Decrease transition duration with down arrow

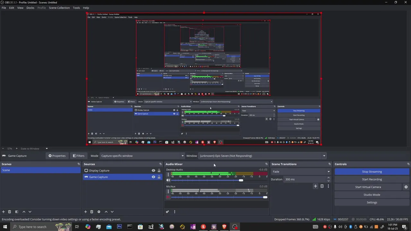pos(328,181)
